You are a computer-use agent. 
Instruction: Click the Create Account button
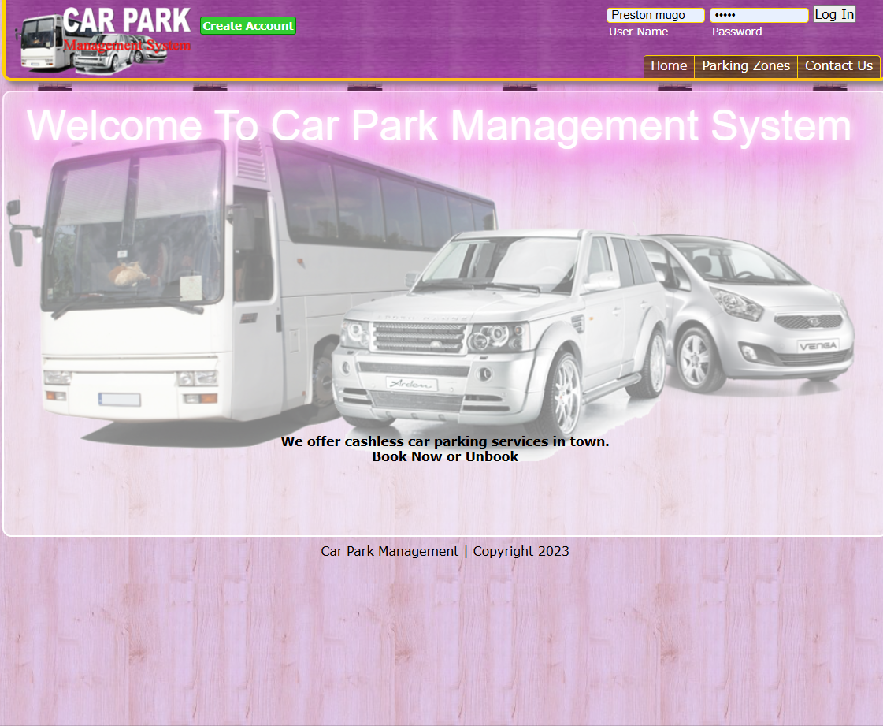point(247,25)
